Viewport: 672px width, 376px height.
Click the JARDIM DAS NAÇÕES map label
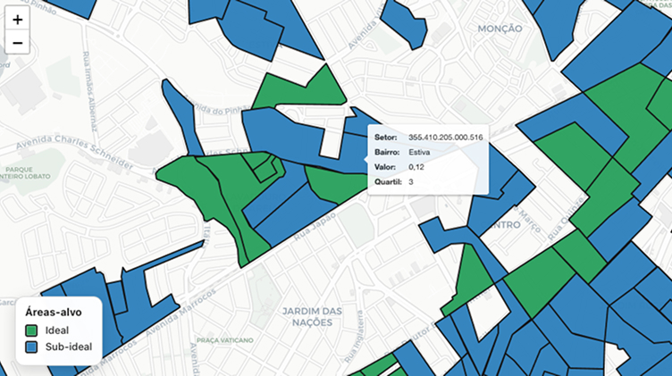pyautogui.click(x=311, y=317)
